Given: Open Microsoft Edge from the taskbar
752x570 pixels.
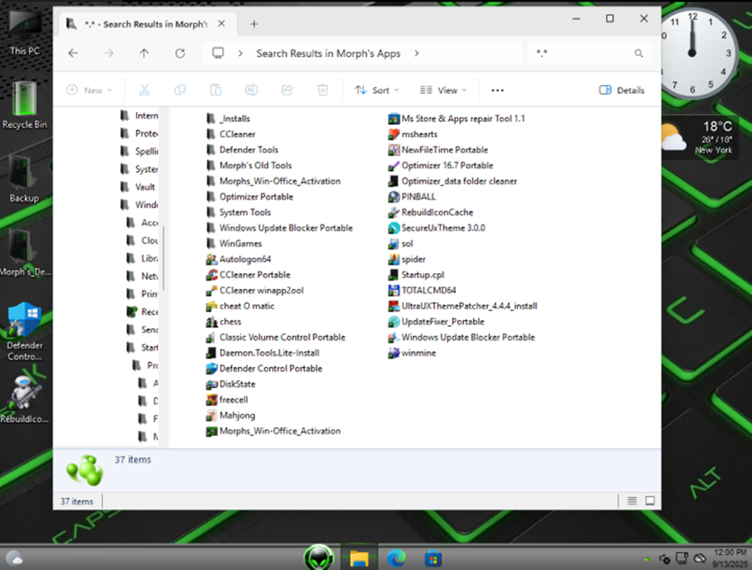Looking at the screenshot, I should [396, 558].
